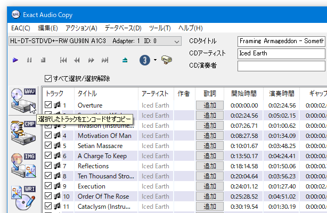The image size is (327, 213).
Task: Click the music note icon of track 6
Action: (x=57, y=155)
